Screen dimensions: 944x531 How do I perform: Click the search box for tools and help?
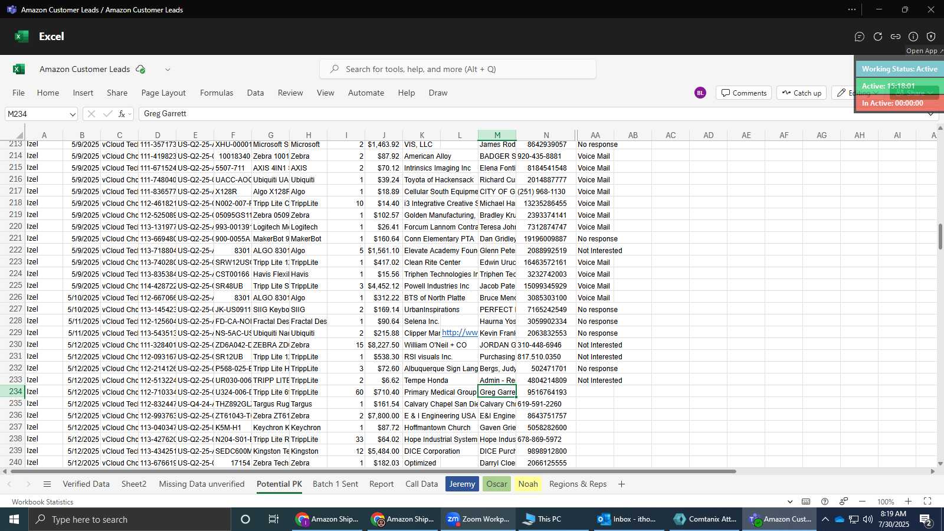click(458, 69)
